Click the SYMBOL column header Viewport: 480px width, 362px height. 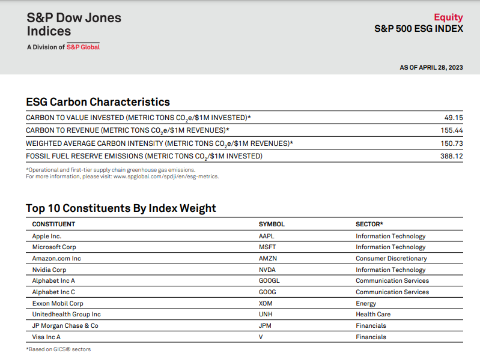(x=272, y=225)
